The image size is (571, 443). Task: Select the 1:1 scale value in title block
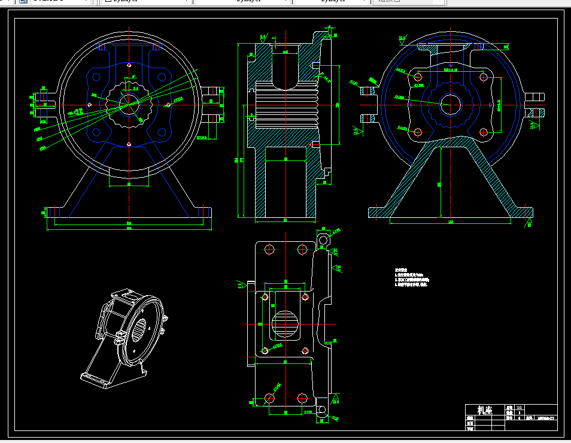coord(520,407)
